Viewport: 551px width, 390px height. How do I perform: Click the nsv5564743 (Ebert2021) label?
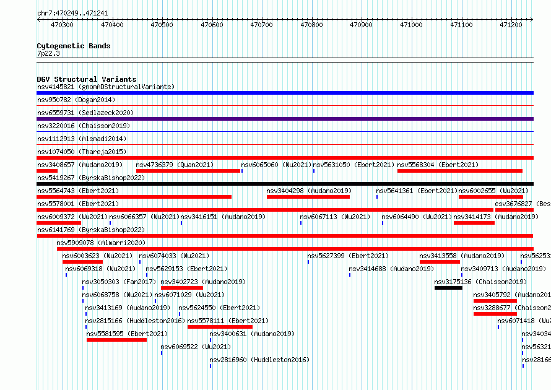78,191
